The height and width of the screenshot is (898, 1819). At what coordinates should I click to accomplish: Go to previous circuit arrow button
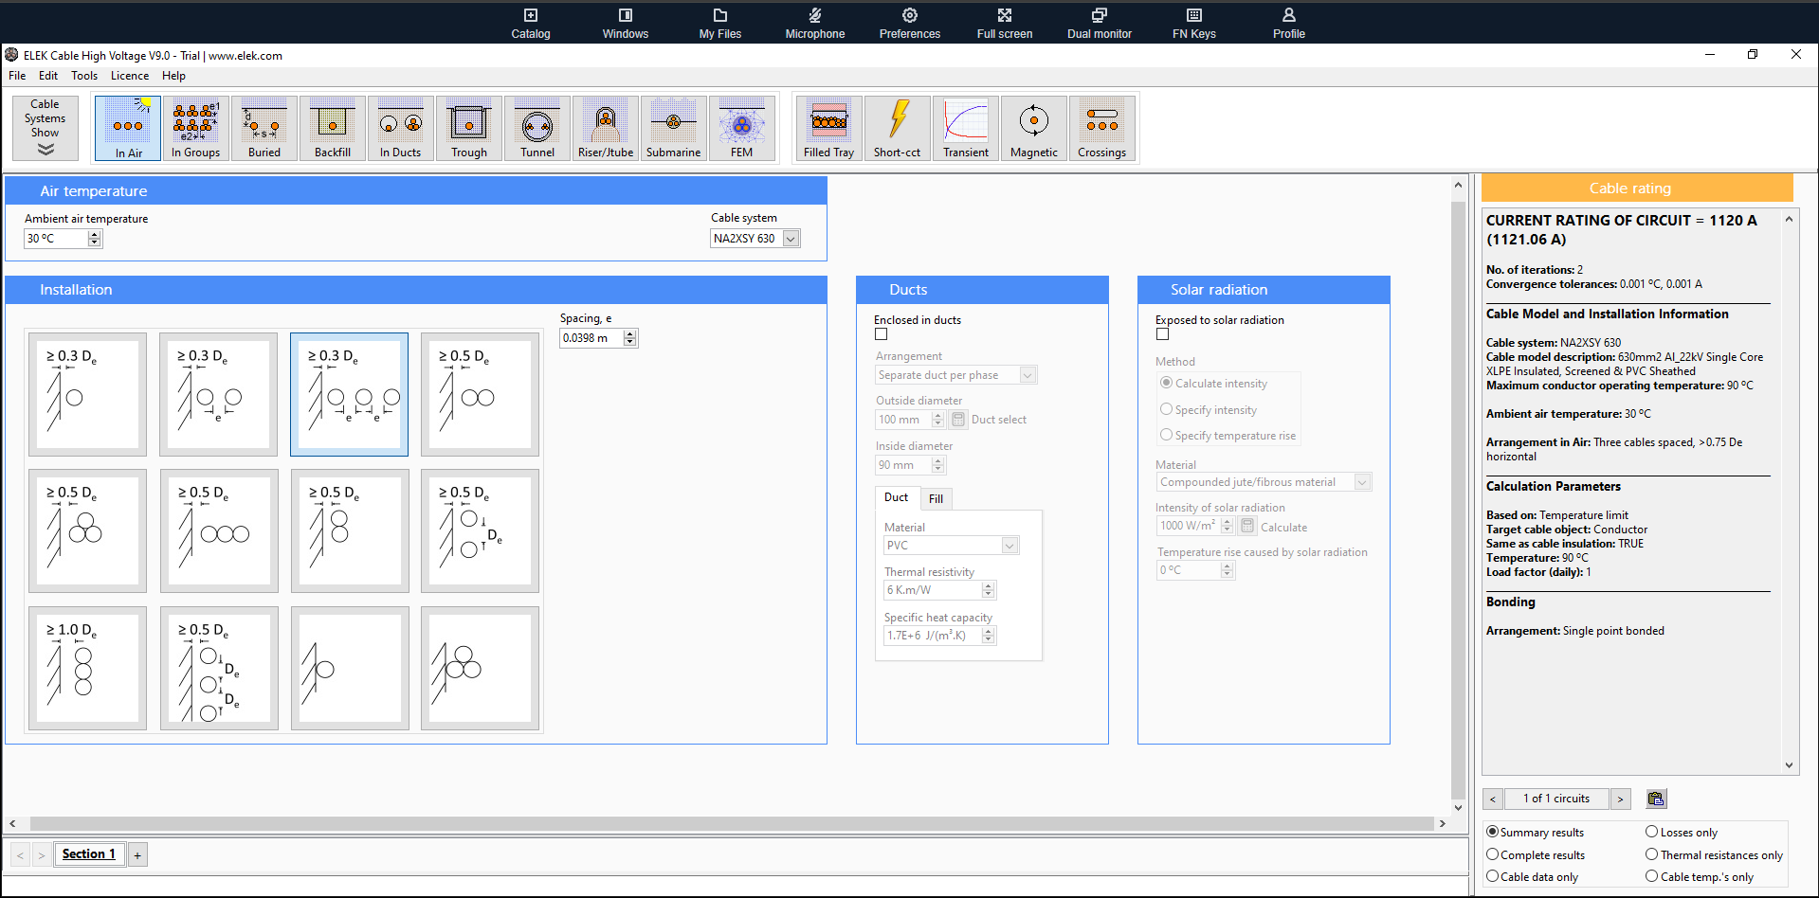1493,799
